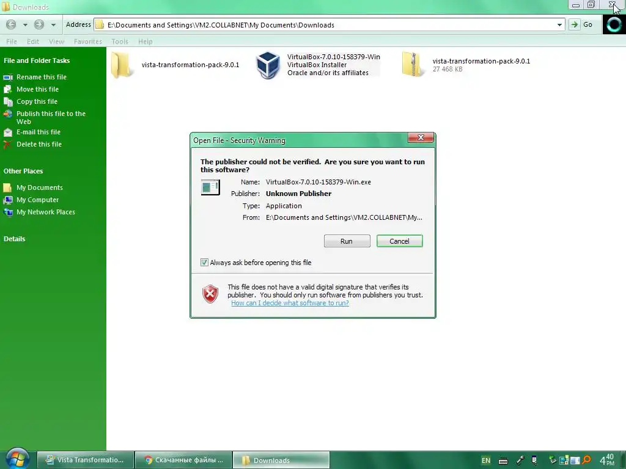The height and width of the screenshot is (469, 626).
Task: Click the keyboard tray icon
Action: coord(503,460)
